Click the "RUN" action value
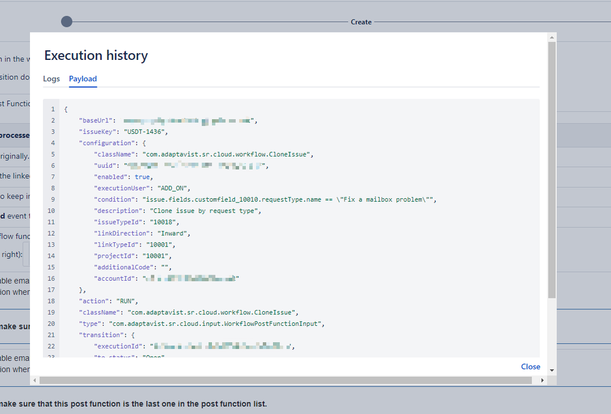 tap(126, 301)
